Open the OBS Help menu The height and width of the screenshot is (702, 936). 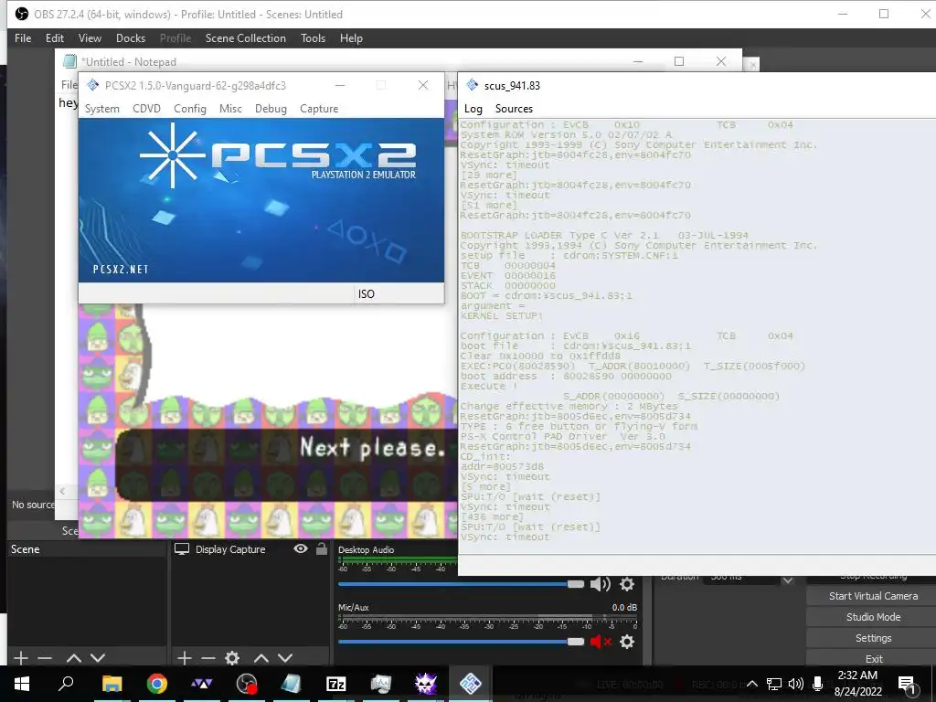351,38
